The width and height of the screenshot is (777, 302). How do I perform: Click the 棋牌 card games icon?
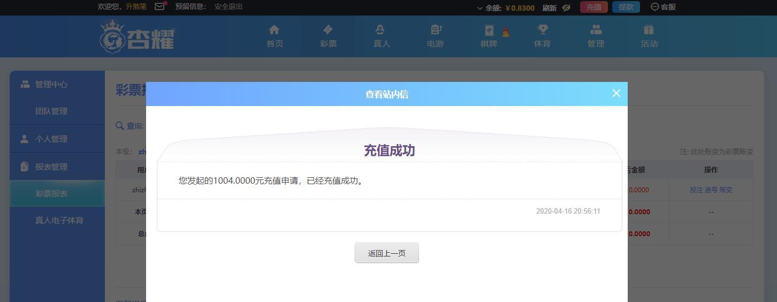point(489,31)
